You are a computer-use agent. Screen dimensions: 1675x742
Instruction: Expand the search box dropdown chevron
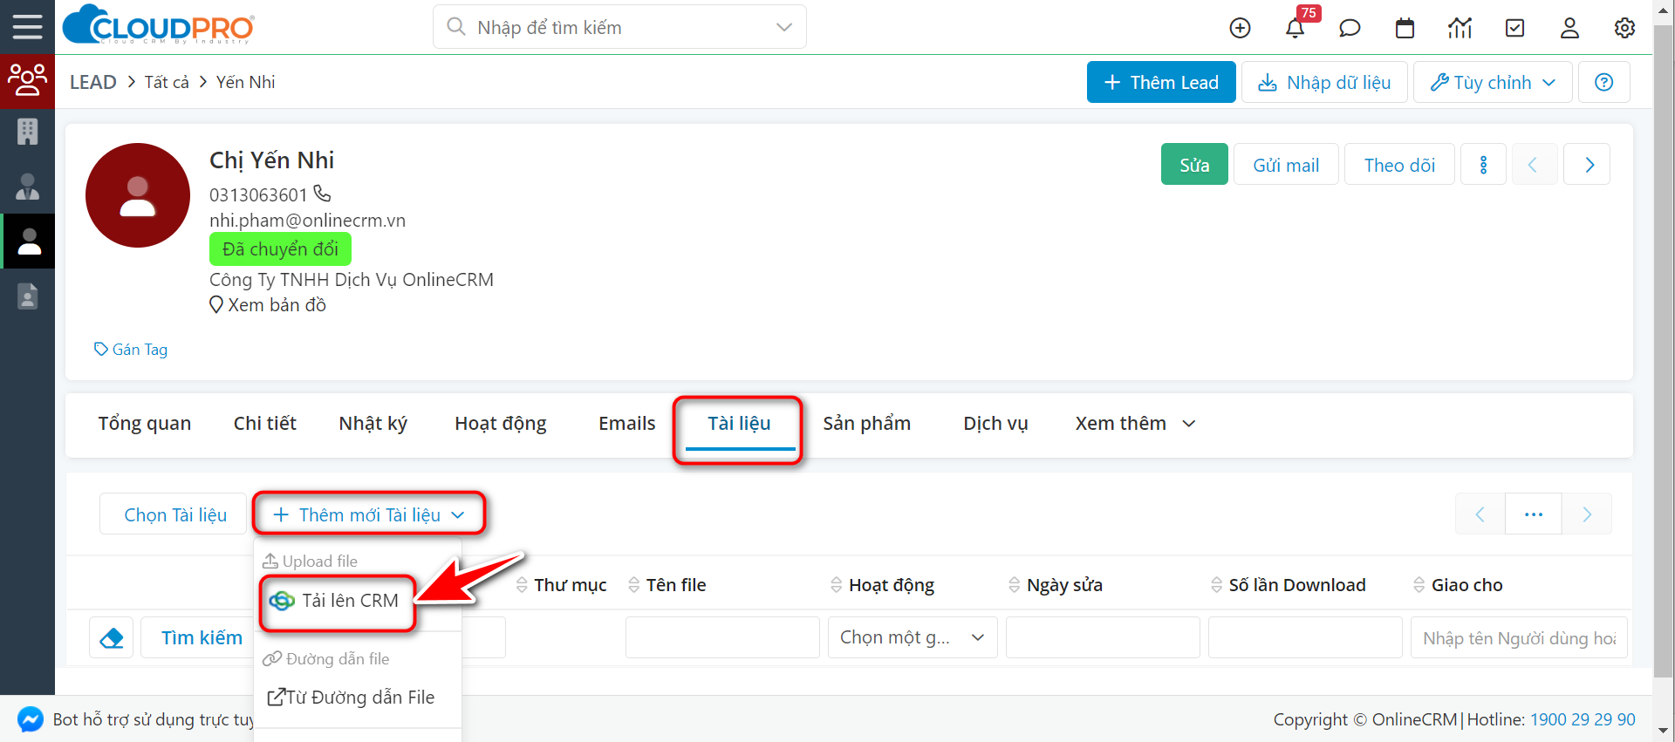tap(784, 27)
